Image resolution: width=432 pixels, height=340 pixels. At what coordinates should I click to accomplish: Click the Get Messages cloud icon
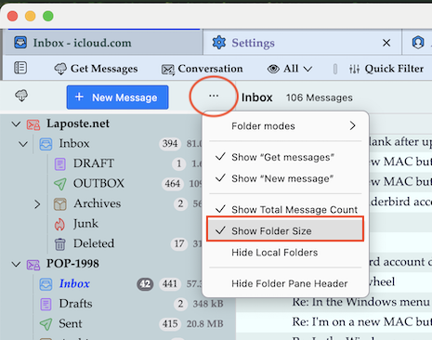(x=60, y=69)
